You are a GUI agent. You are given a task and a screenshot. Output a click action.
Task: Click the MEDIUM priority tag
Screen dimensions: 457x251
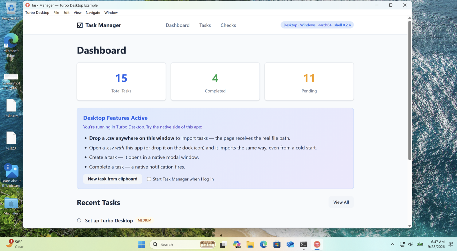click(x=145, y=220)
